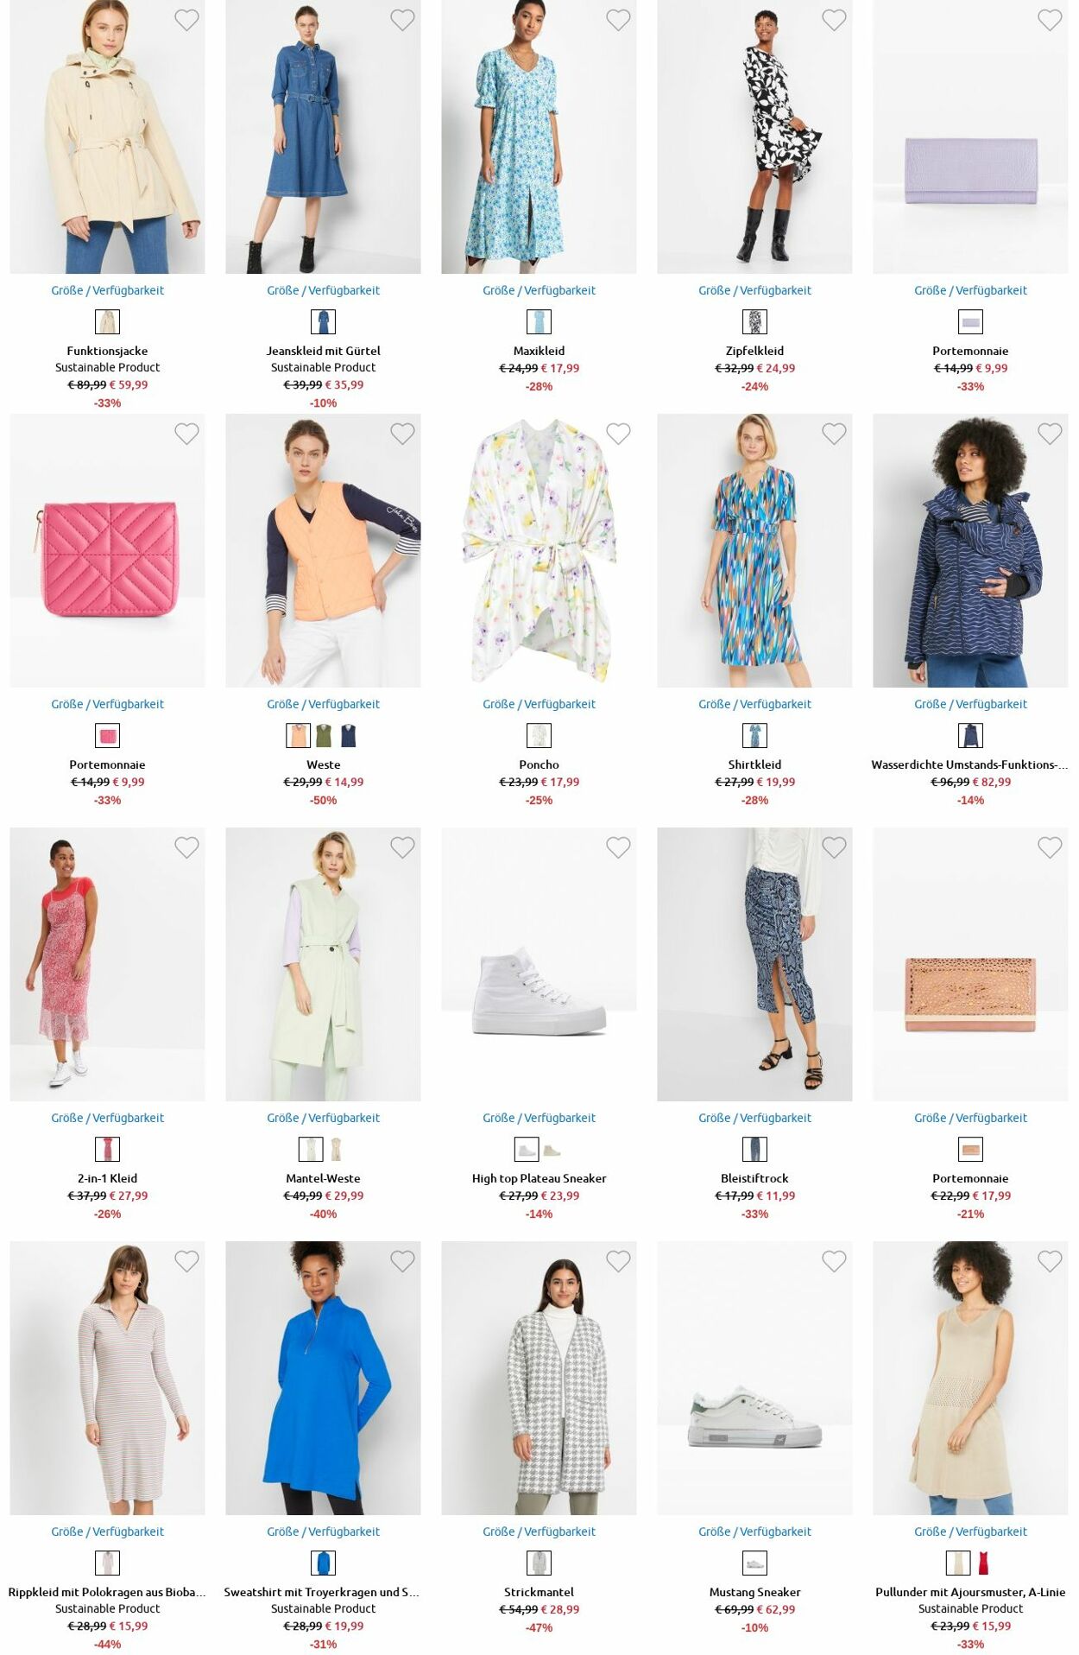Select the green color swatch for Weste
The image size is (1079, 1655).
point(324,736)
